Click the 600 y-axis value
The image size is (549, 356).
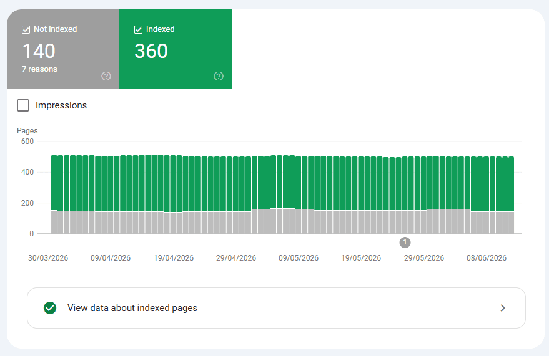(27, 142)
